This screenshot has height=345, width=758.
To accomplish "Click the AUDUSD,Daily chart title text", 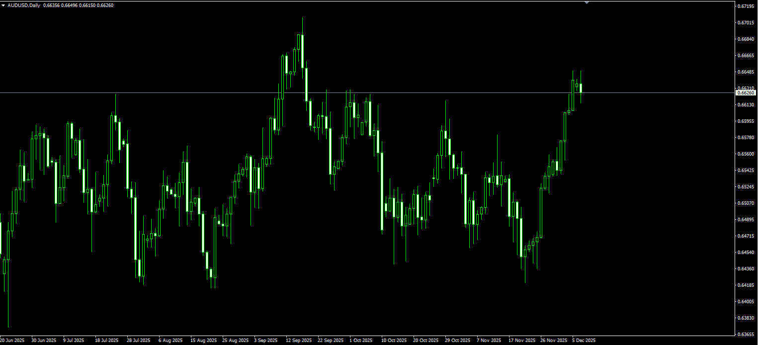I will (x=24, y=5).
